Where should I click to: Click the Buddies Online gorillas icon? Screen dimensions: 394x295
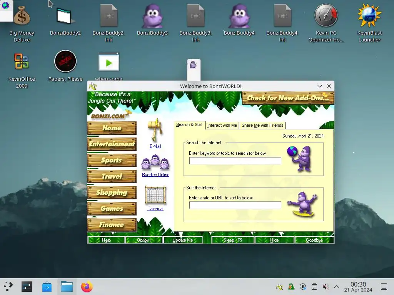pos(155,162)
